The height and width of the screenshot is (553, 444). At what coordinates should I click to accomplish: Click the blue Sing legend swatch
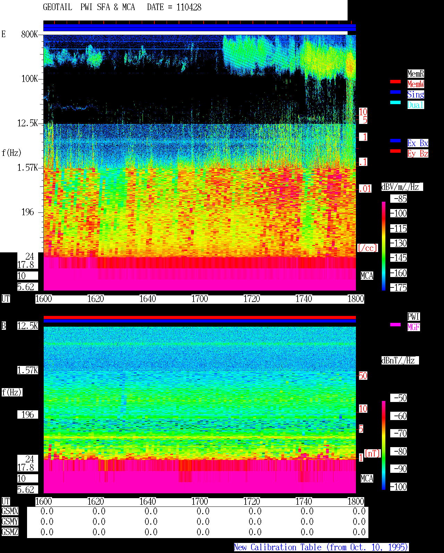395,92
